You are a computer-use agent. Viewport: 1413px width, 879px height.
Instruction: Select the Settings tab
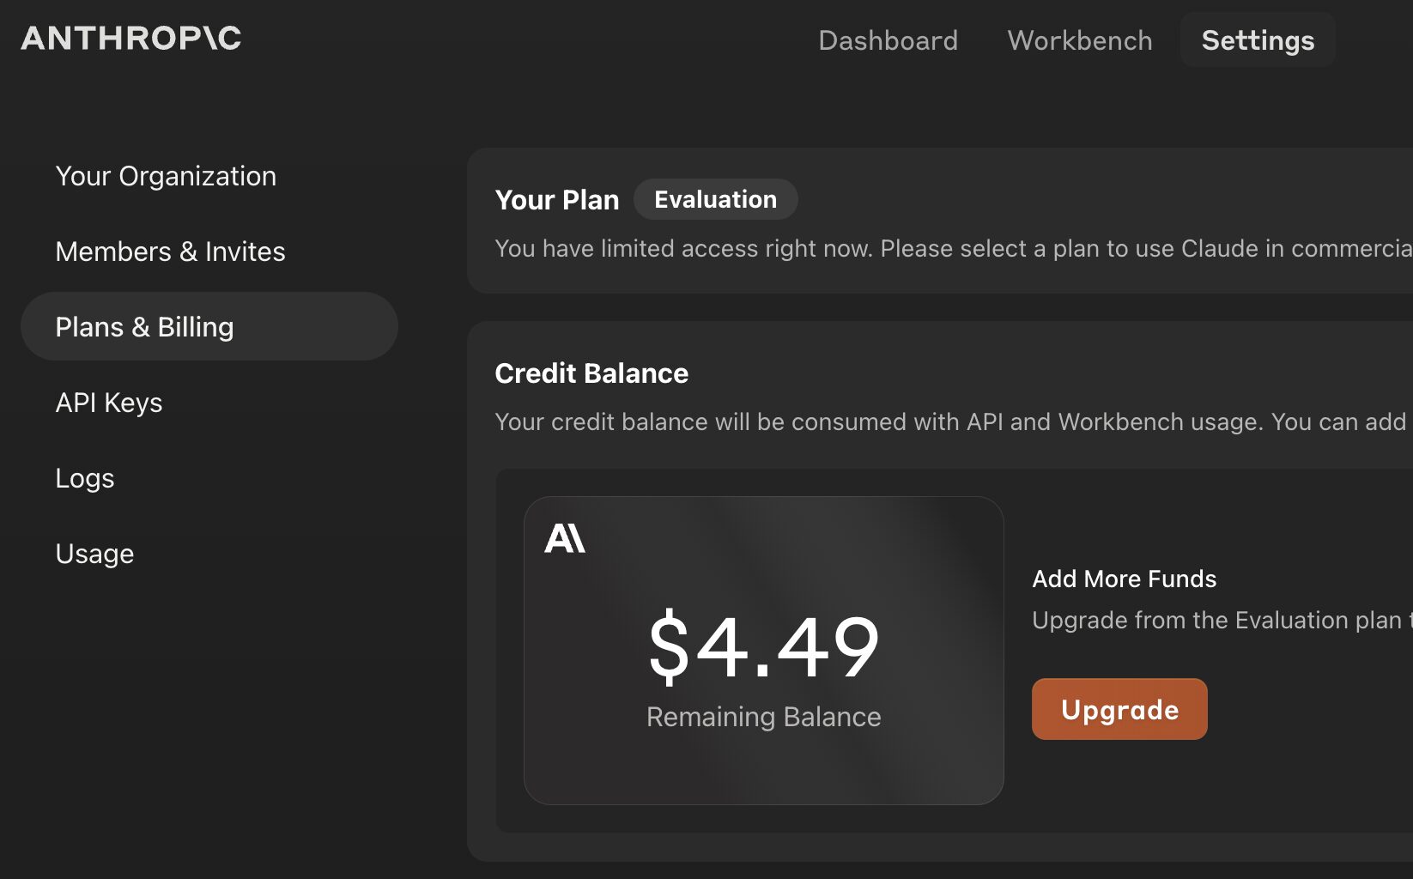tap(1257, 40)
